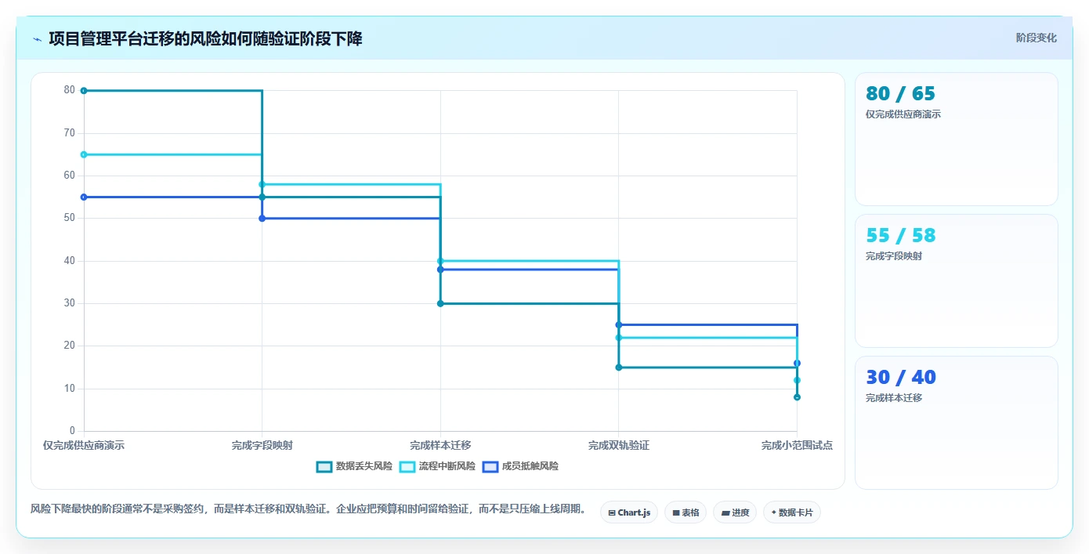The height and width of the screenshot is (554, 1089).
Task: Click the 成员抵触风险 point at 38
Action: (x=440, y=270)
